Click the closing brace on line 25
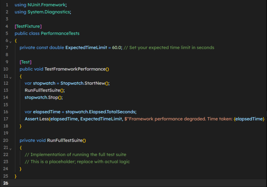 tap(16, 176)
